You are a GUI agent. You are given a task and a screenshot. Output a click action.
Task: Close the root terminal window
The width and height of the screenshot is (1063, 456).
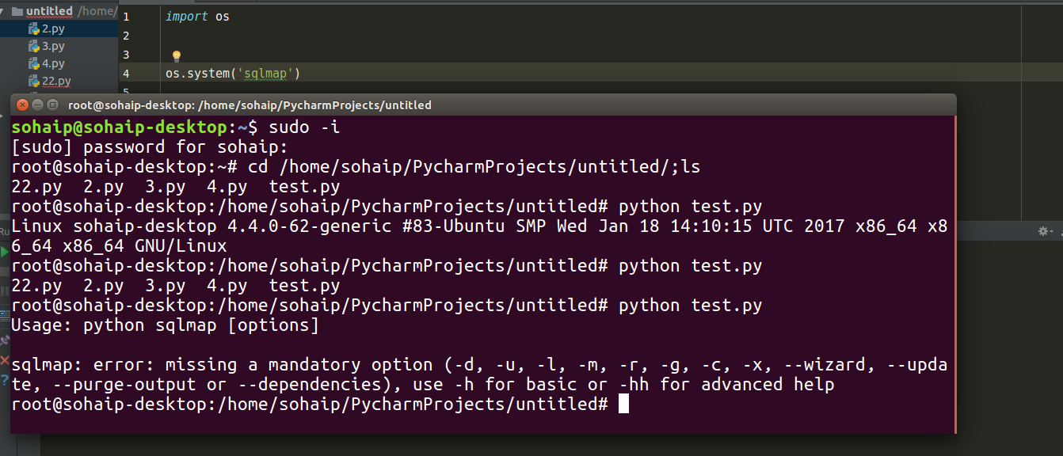tap(22, 105)
